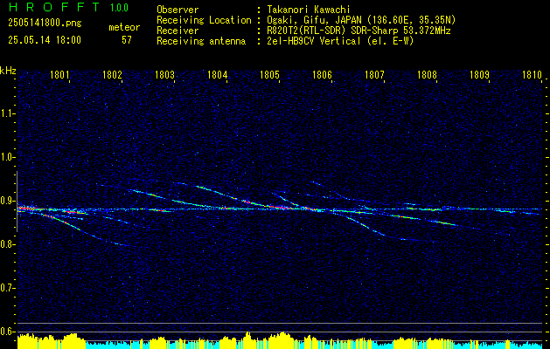
Task: Select the filename 2505141800.png
Action: pos(45,24)
